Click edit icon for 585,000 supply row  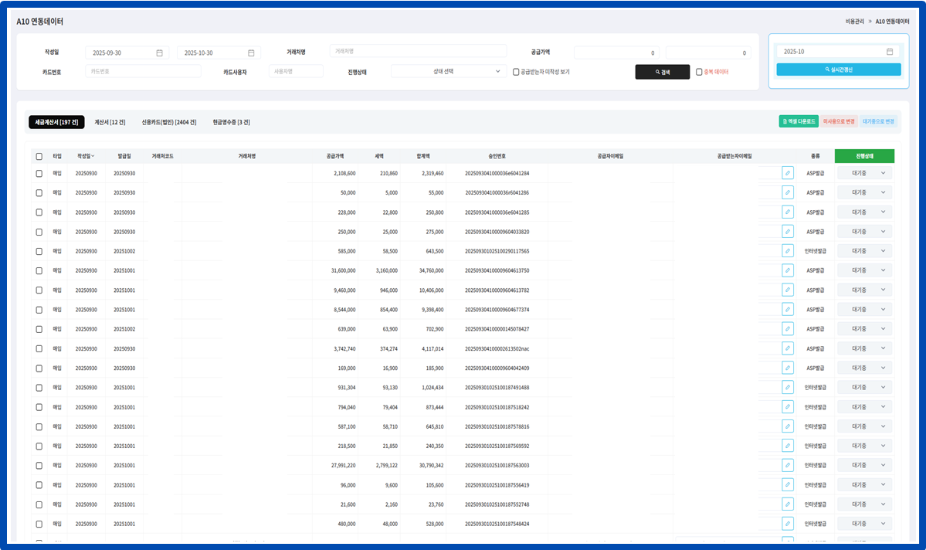[x=787, y=251]
